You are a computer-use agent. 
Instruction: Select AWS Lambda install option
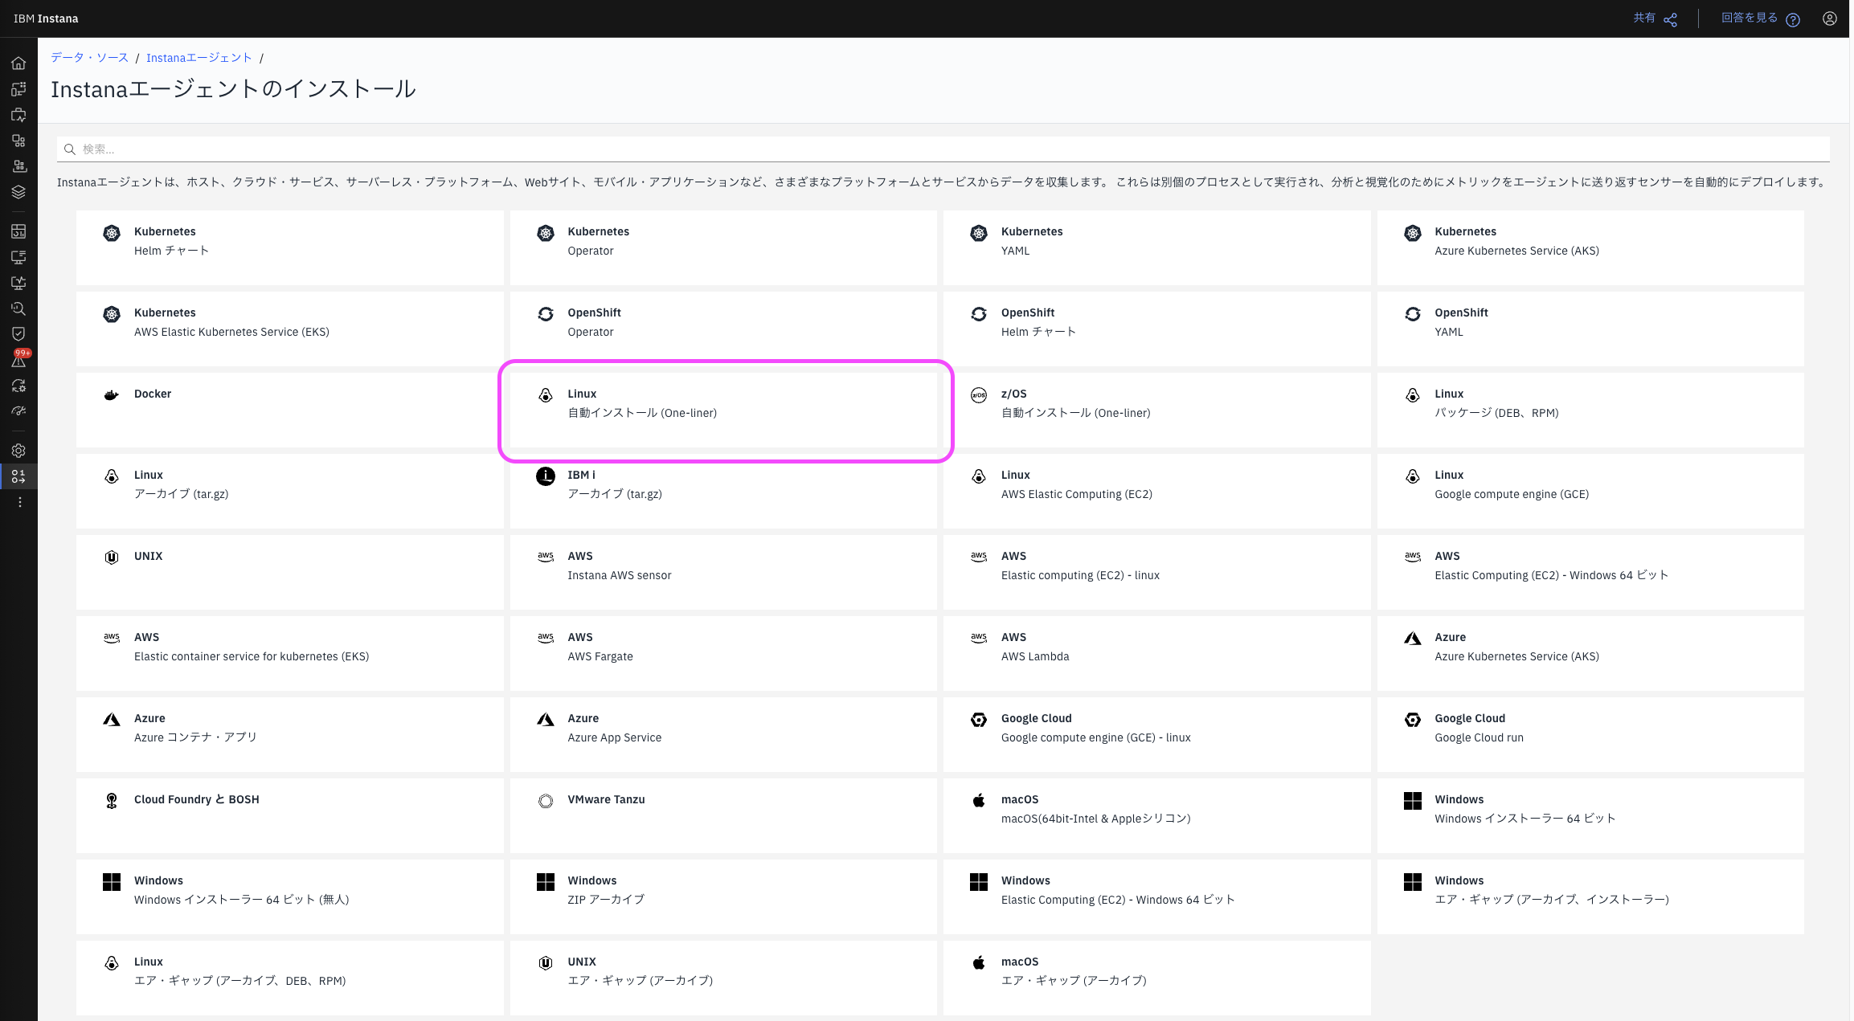(x=1156, y=653)
